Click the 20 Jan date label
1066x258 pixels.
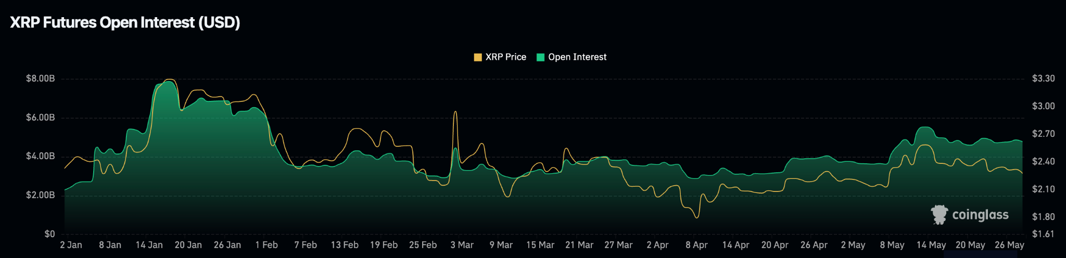[x=188, y=245]
